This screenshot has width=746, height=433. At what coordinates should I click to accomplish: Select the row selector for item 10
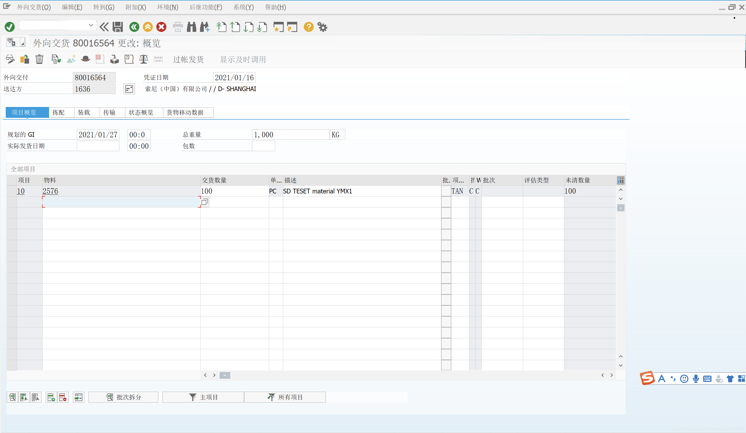coord(11,191)
